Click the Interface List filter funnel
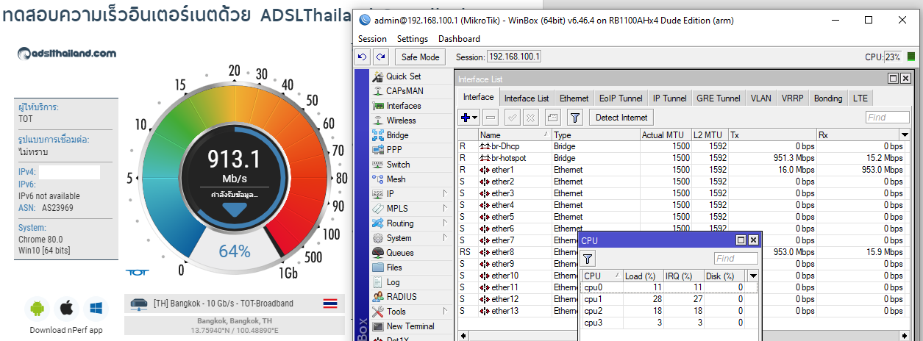The width and height of the screenshot is (923, 341). click(575, 117)
